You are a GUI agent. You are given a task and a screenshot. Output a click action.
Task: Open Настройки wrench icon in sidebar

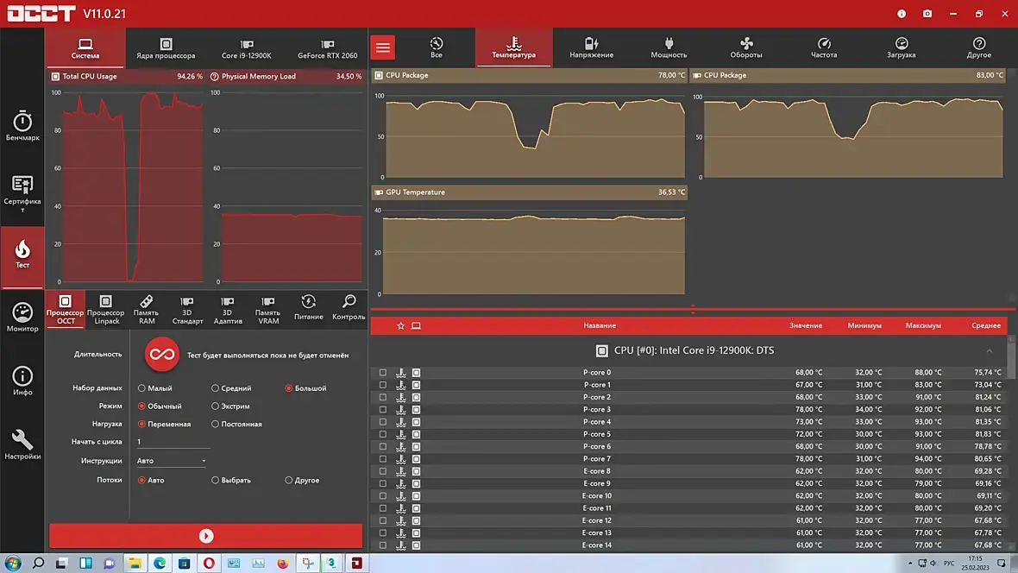click(22, 444)
